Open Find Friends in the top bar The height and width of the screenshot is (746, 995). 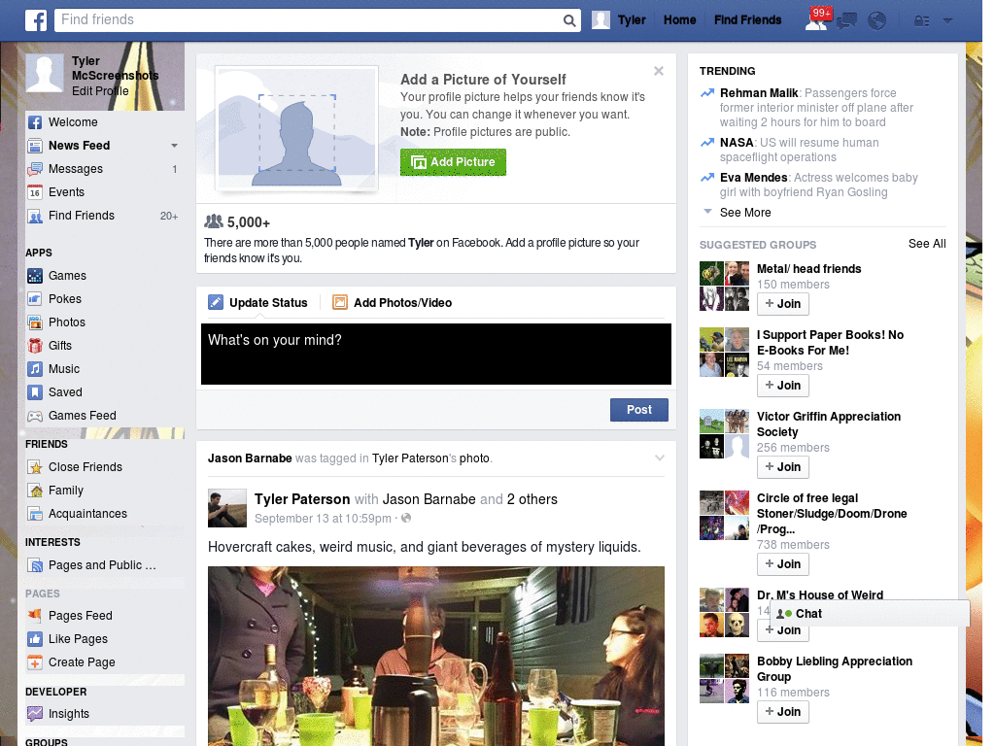[747, 20]
